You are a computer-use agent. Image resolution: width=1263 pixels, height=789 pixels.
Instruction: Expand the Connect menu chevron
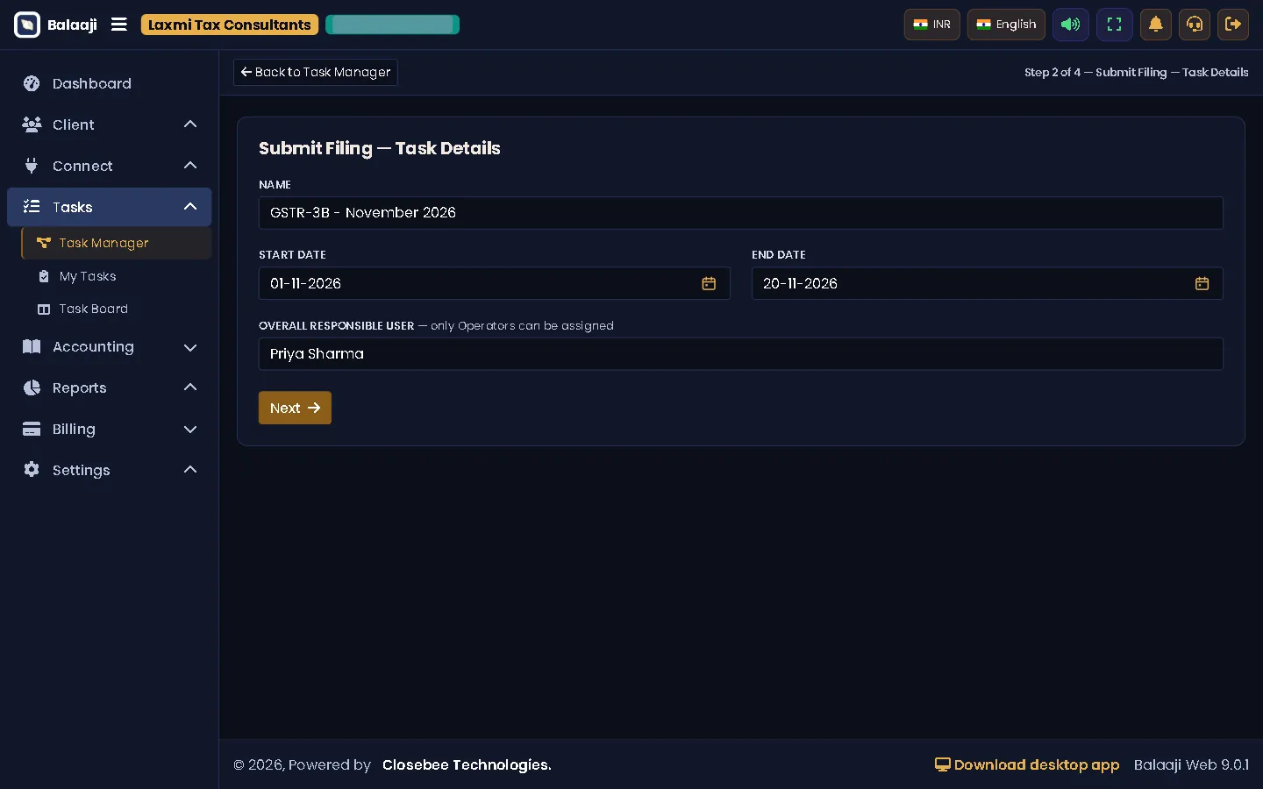190,166
